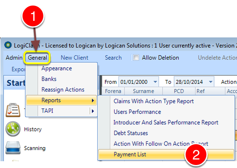Sort by Ref column header

coord(210,91)
